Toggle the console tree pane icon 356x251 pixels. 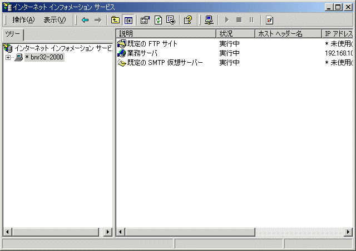coord(128,20)
